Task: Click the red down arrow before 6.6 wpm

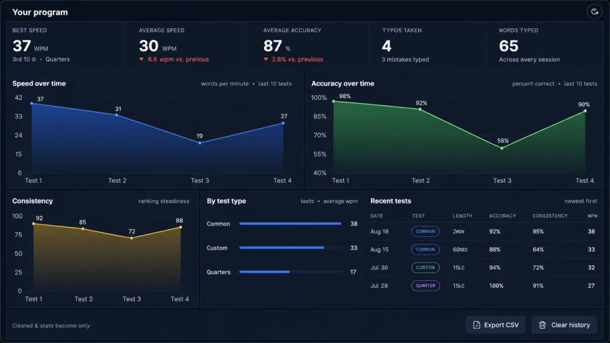Action: pyautogui.click(x=142, y=59)
